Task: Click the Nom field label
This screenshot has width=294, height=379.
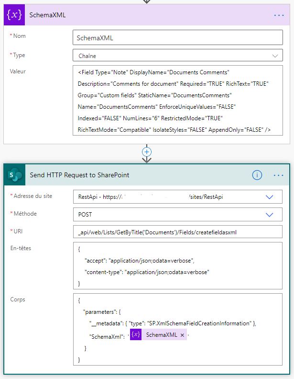Action: tap(19, 36)
